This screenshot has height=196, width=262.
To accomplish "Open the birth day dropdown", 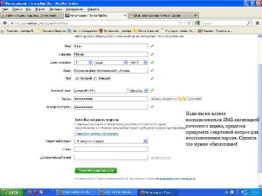I will tap(84, 63).
